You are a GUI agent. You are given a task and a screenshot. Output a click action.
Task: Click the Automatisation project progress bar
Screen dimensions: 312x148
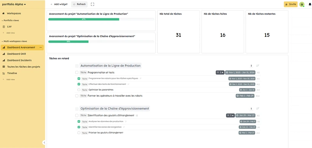tap(101, 19)
